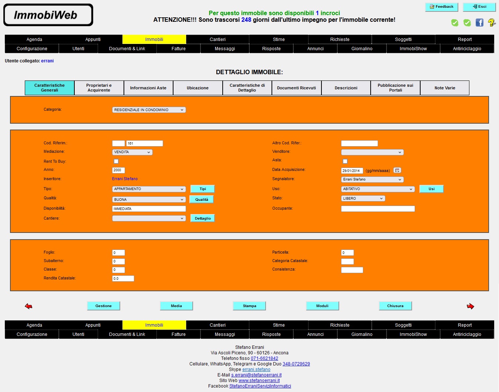The height and width of the screenshot is (392, 499).
Task: Open the Mediazione dropdown showing VENDITA
Action: click(x=132, y=152)
